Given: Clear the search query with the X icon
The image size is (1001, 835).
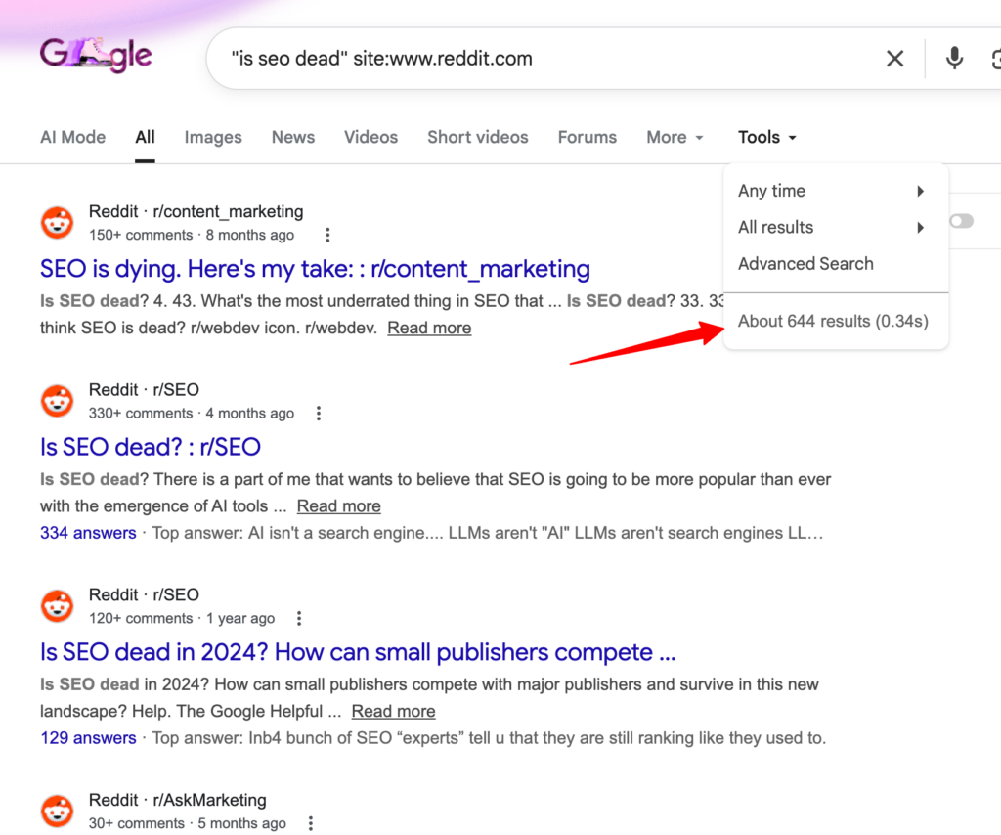Looking at the screenshot, I should (x=894, y=58).
